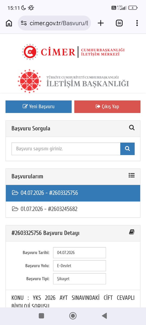Click the Başvuru Tipi field Şikayet
Image resolution: width=146 pixels, height=325 pixels.
(x=79, y=279)
